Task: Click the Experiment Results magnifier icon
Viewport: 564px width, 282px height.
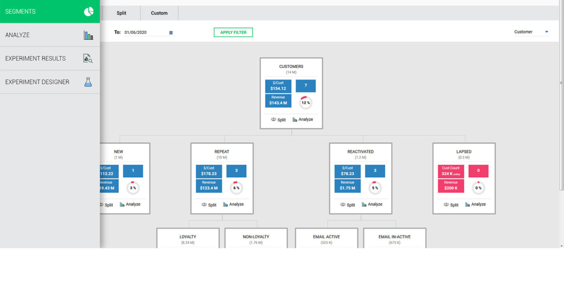Action: click(x=87, y=58)
